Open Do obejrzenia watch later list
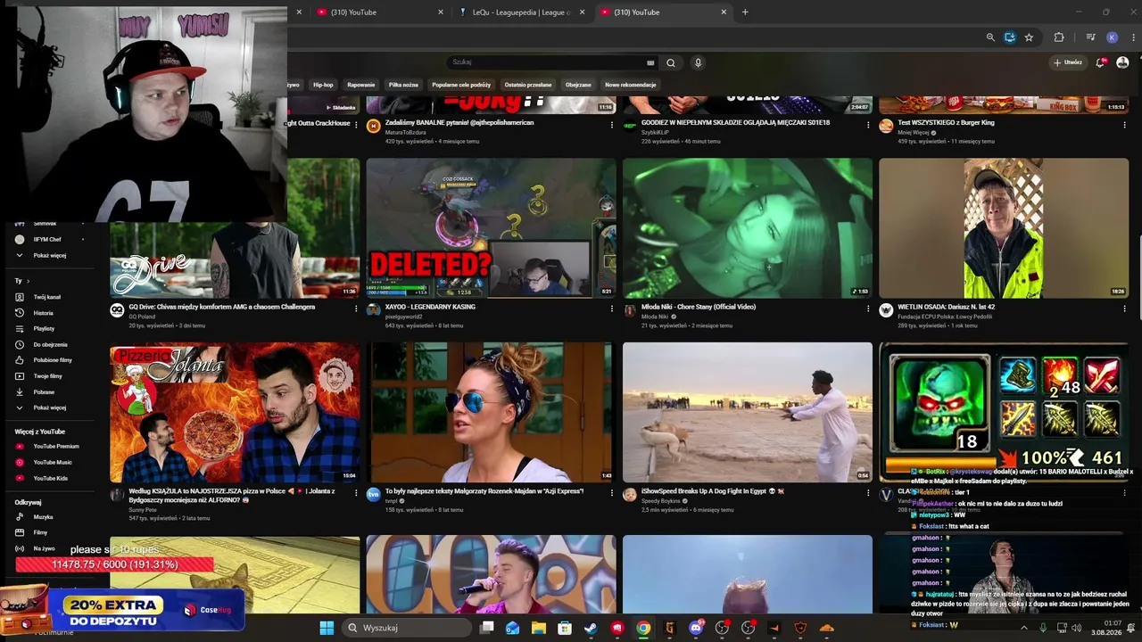 tap(50, 344)
